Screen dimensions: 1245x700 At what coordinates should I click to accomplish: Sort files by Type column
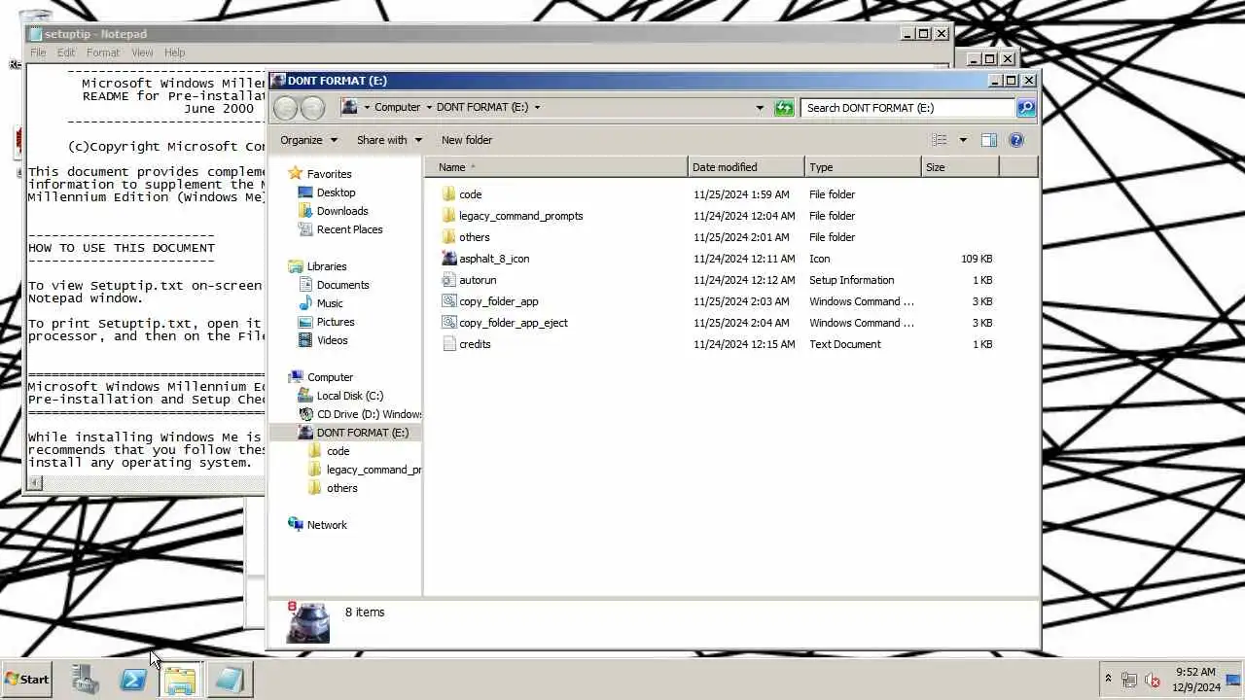click(863, 167)
